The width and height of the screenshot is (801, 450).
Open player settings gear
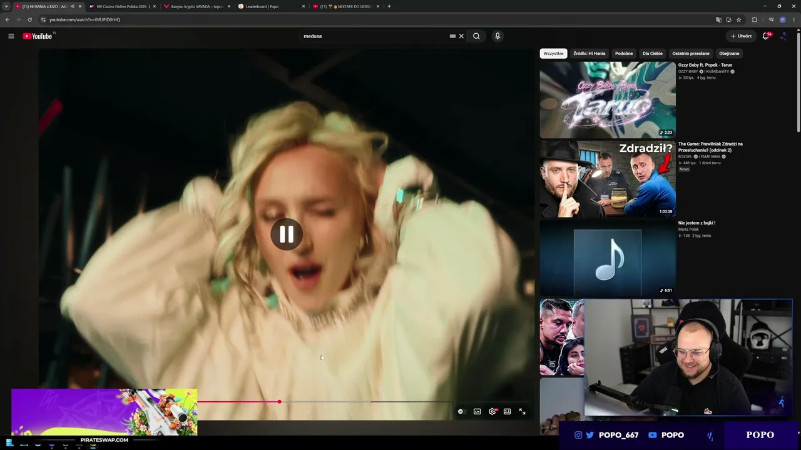coord(492,411)
